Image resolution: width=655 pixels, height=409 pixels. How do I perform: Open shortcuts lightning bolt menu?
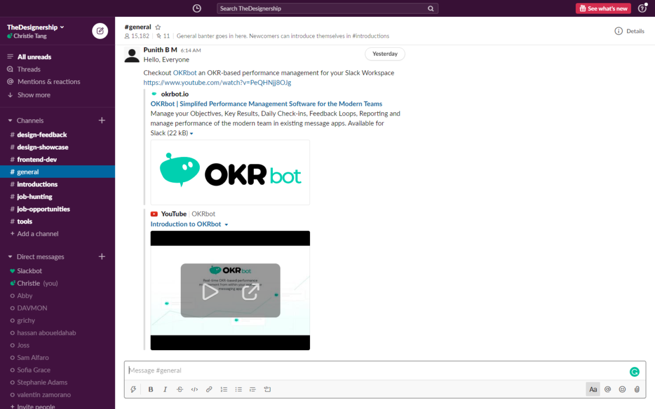[133, 389]
